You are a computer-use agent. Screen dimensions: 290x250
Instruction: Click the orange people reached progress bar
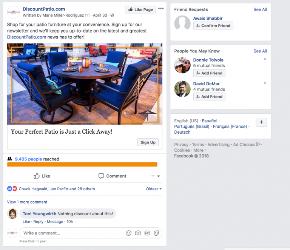(82, 164)
